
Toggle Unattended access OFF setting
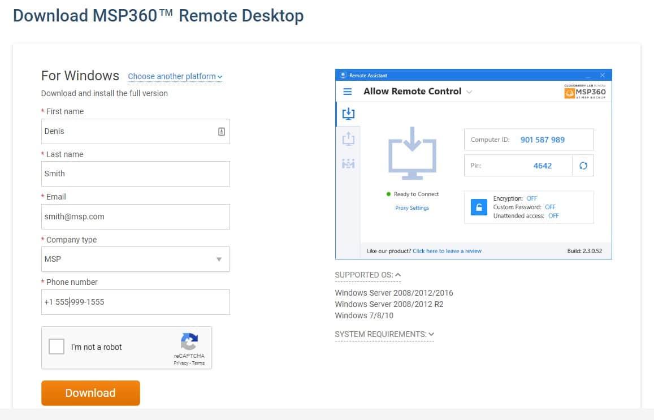coord(553,215)
